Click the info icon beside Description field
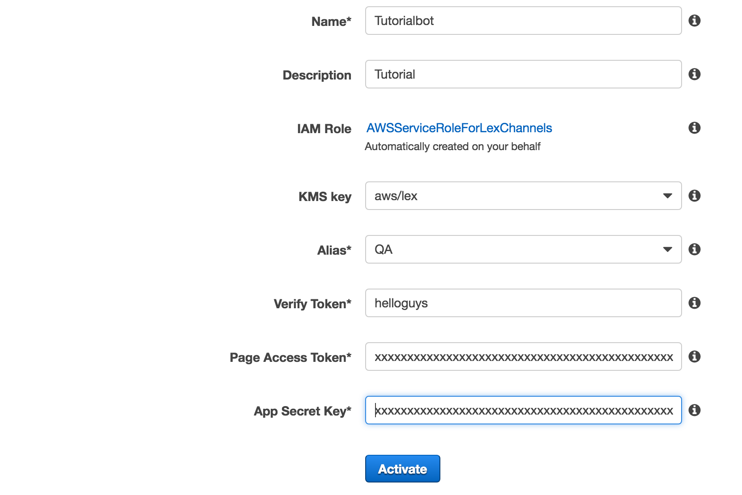 (694, 74)
